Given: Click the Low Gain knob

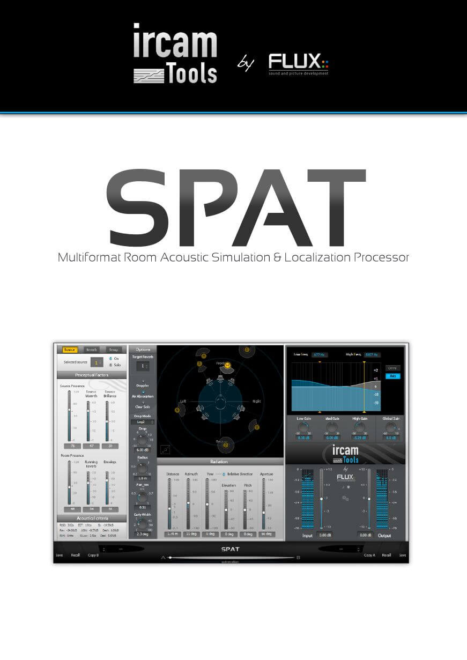Looking at the screenshot, I should tap(303, 427).
